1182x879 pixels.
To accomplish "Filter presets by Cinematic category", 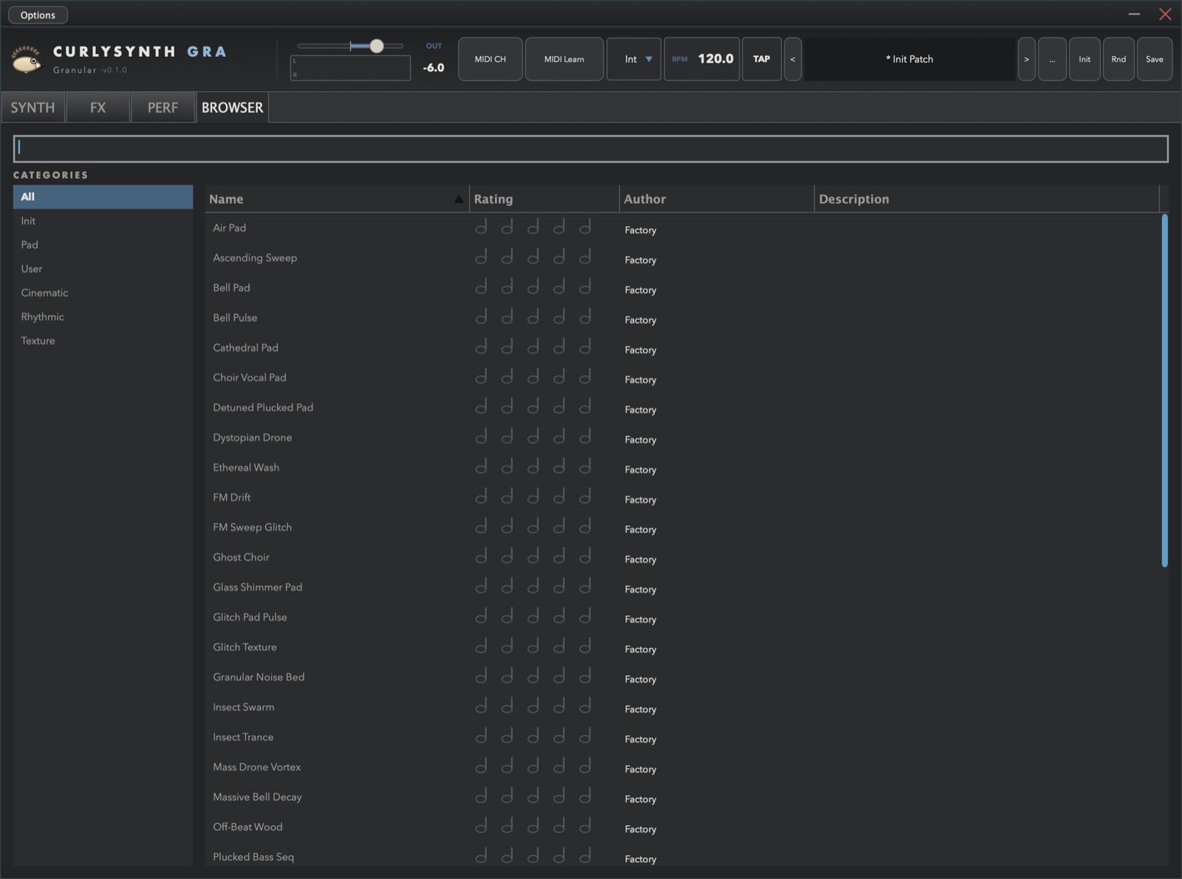I will 103,293.
